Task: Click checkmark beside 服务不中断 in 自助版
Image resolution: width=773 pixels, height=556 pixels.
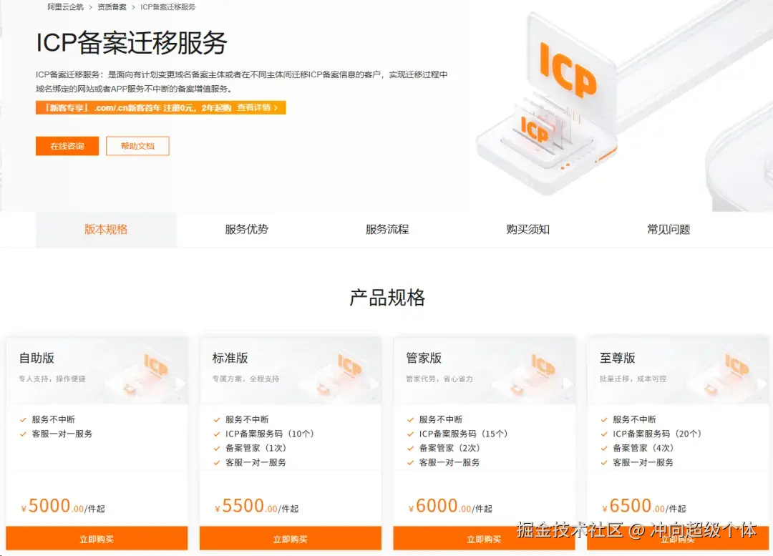Action: [23, 420]
